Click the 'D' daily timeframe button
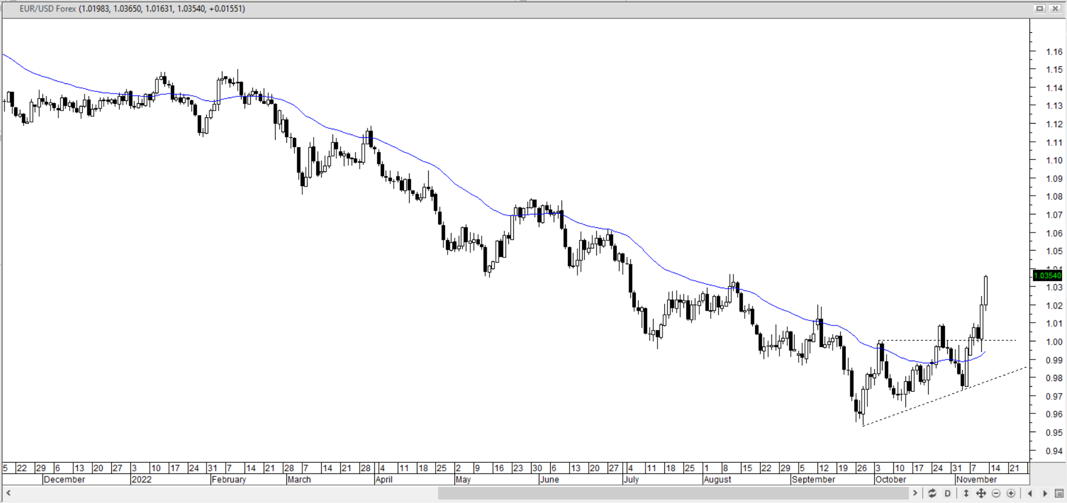The width and height of the screenshot is (1067, 503). click(x=947, y=493)
